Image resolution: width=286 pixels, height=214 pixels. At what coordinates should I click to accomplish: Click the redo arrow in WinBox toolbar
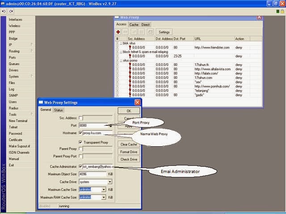click(x=11, y=12)
